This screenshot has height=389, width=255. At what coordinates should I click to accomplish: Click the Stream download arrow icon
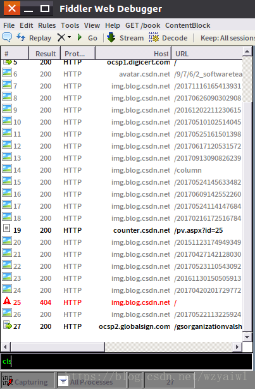coord(111,37)
